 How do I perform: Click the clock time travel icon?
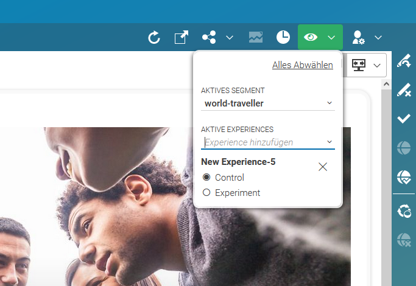[x=283, y=38]
